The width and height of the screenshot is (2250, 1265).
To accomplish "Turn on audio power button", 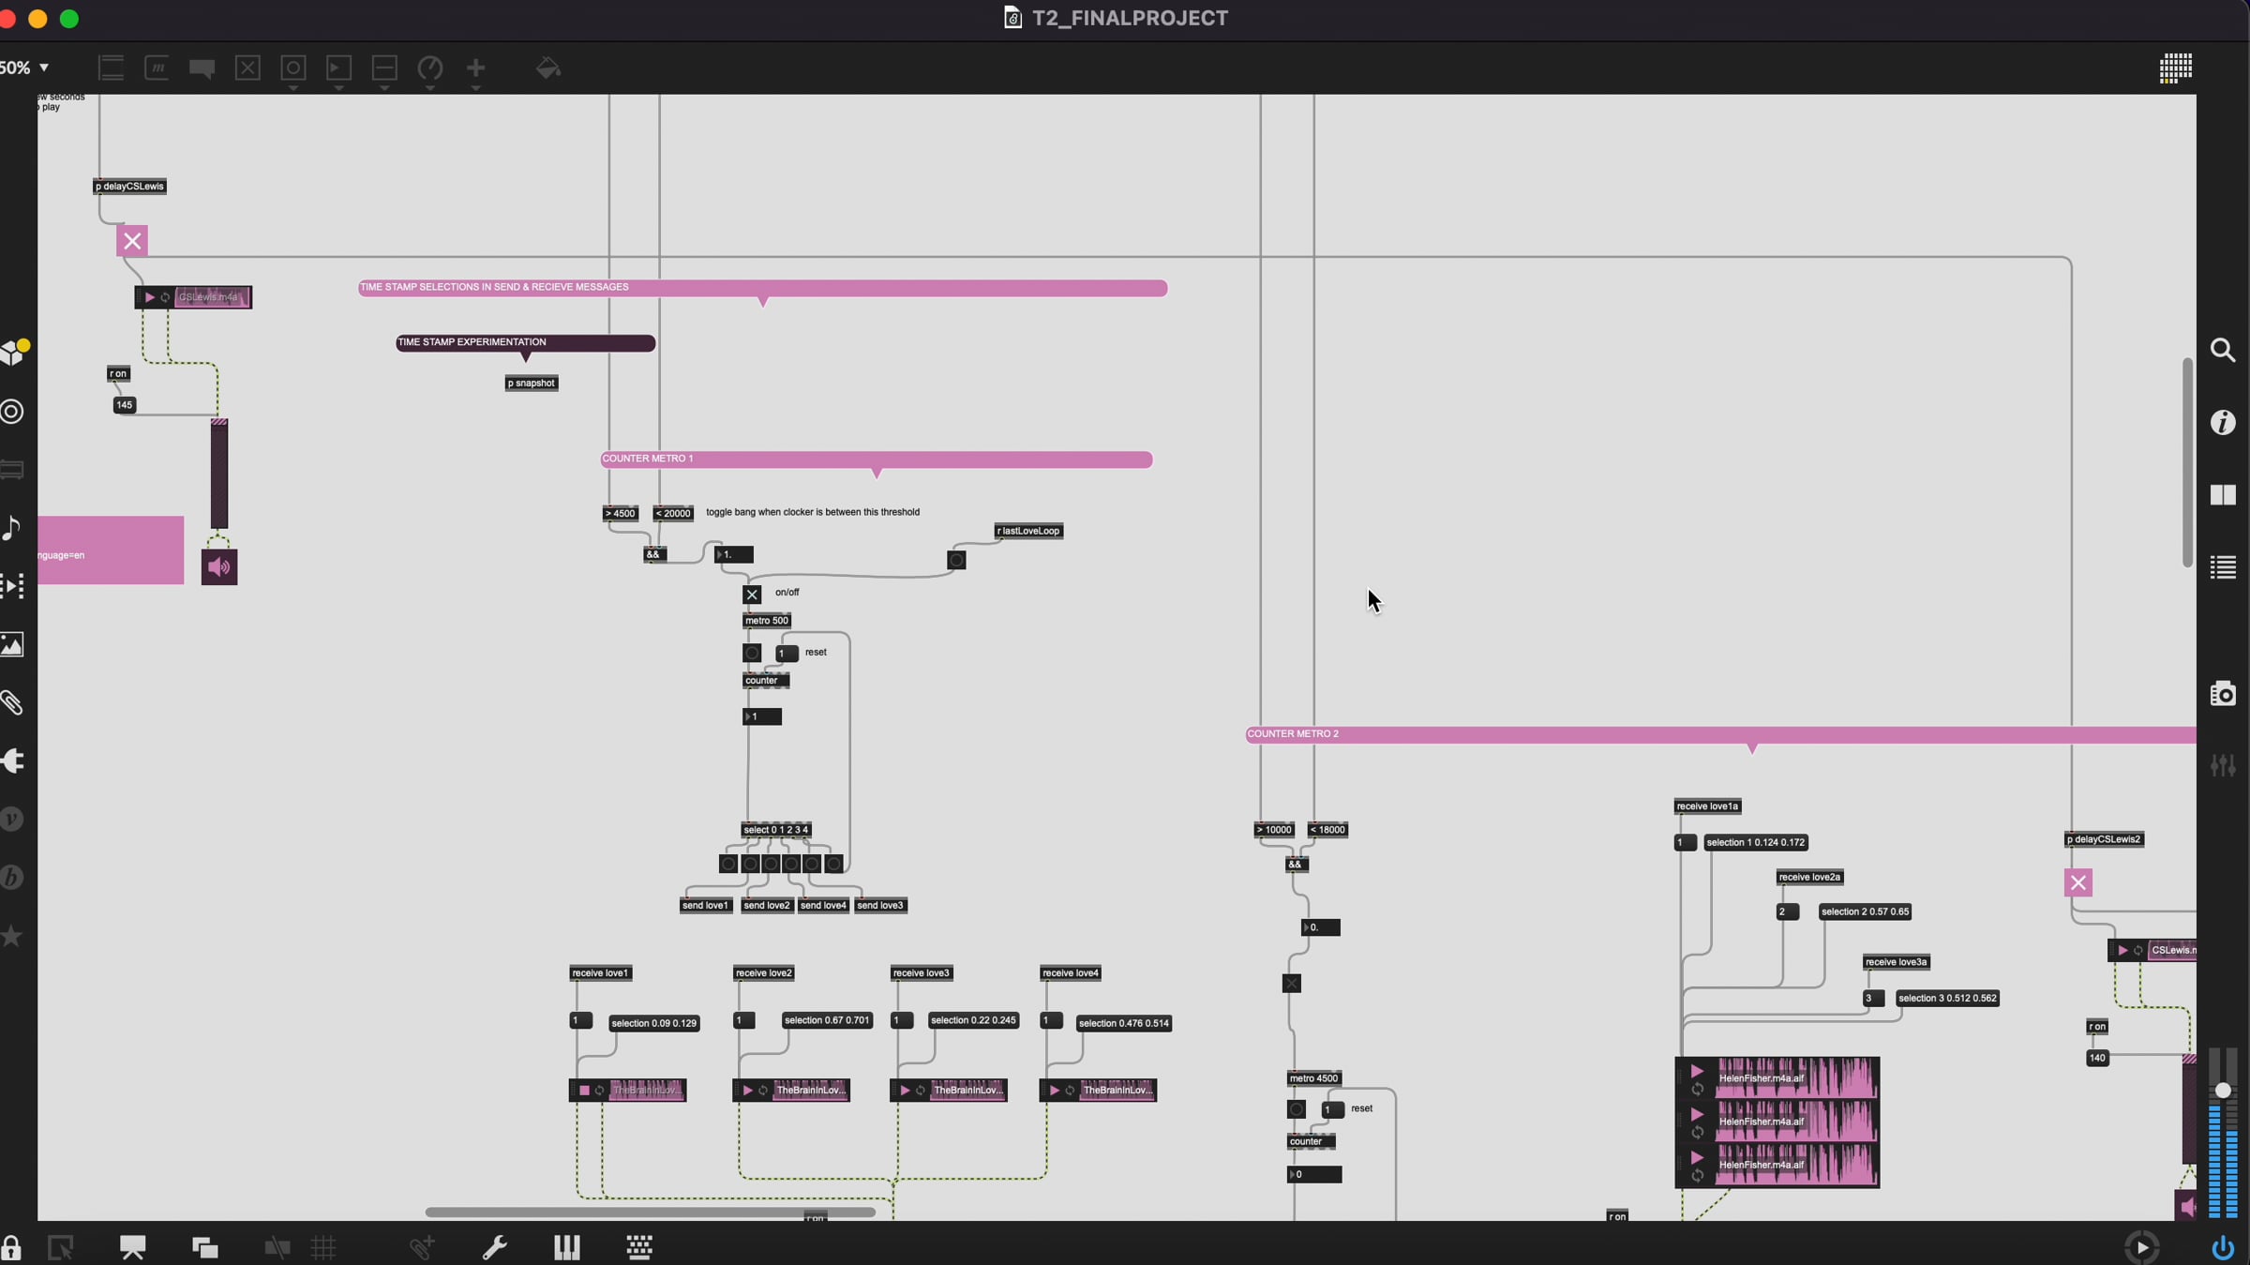I will 2222,1247.
